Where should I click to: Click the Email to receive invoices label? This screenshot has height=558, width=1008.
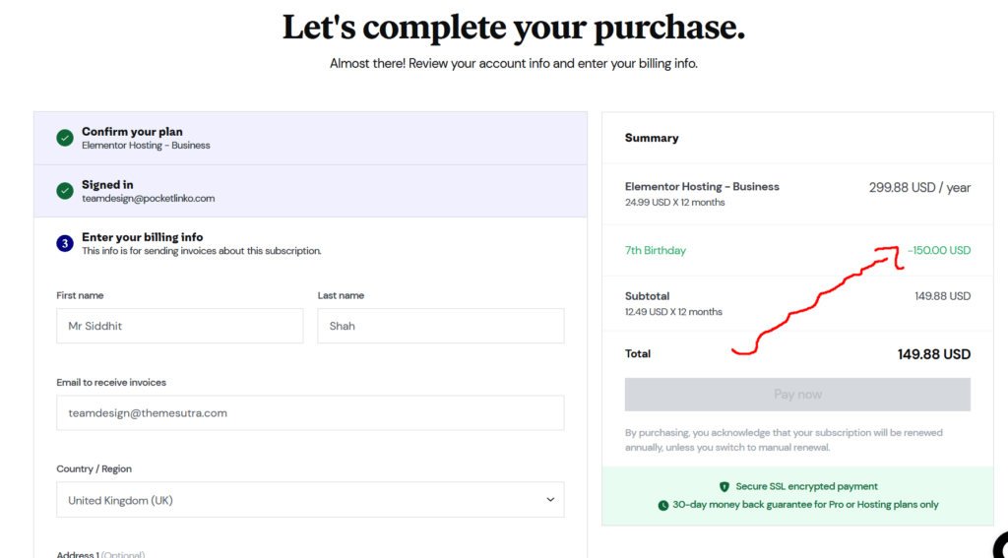(111, 382)
